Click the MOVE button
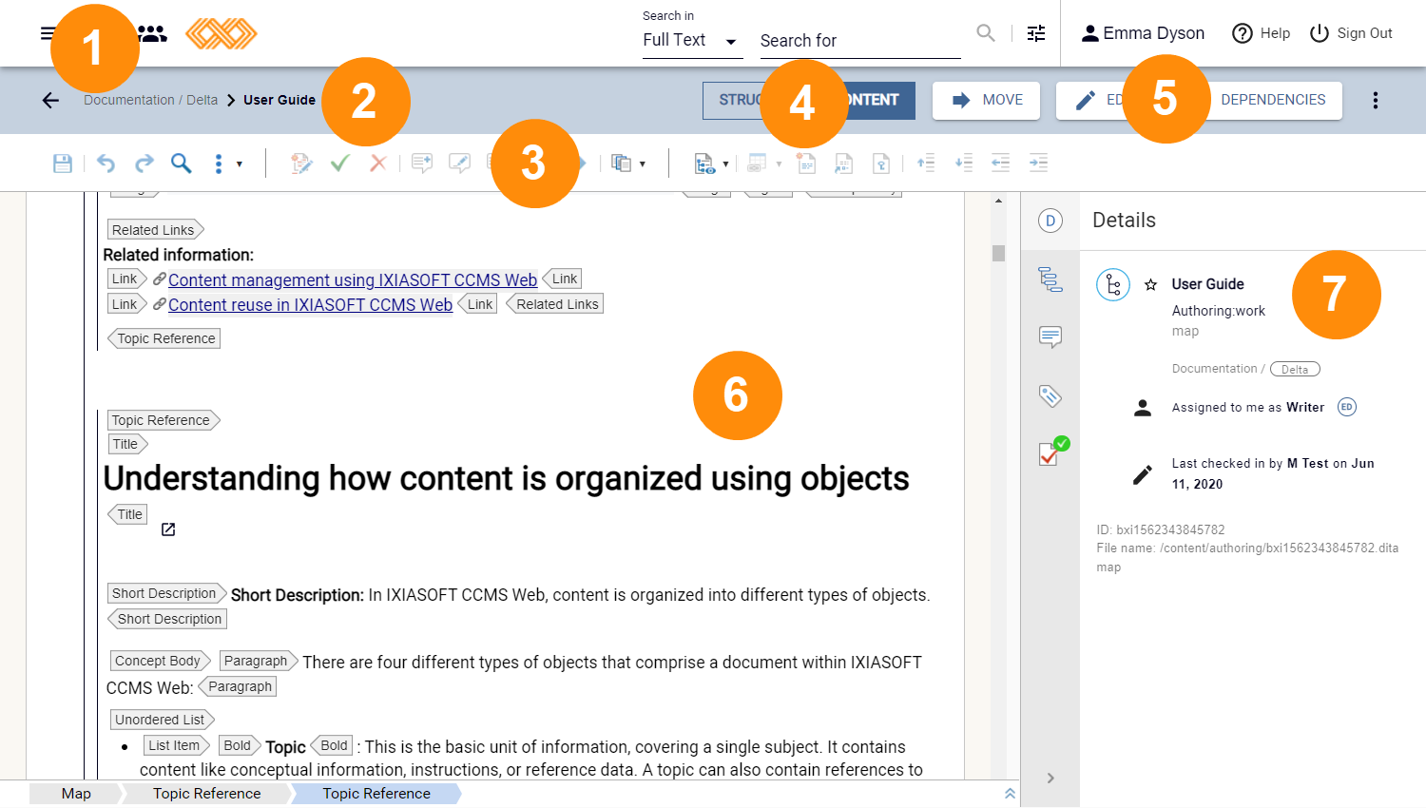The height and width of the screenshot is (808, 1426). pyautogui.click(x=986, y=100)
